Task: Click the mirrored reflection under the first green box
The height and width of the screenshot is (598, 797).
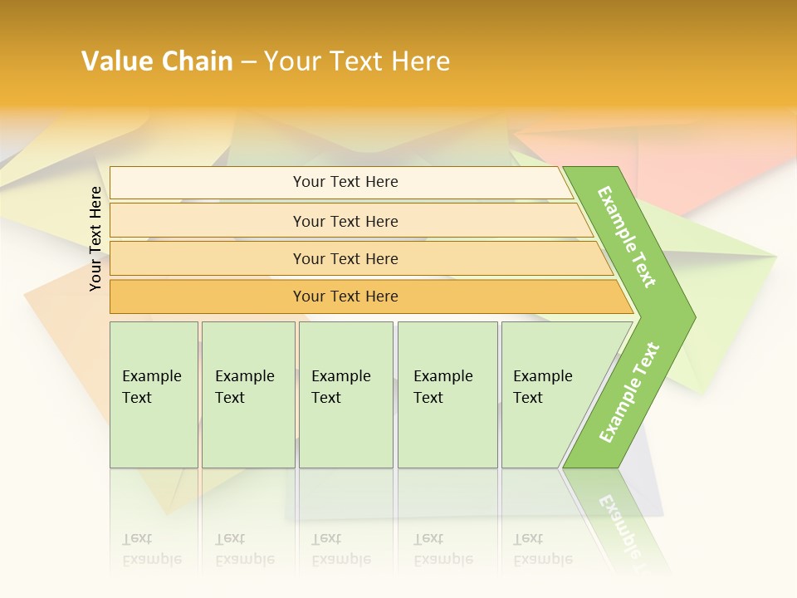Action: (x=154, y=523)
